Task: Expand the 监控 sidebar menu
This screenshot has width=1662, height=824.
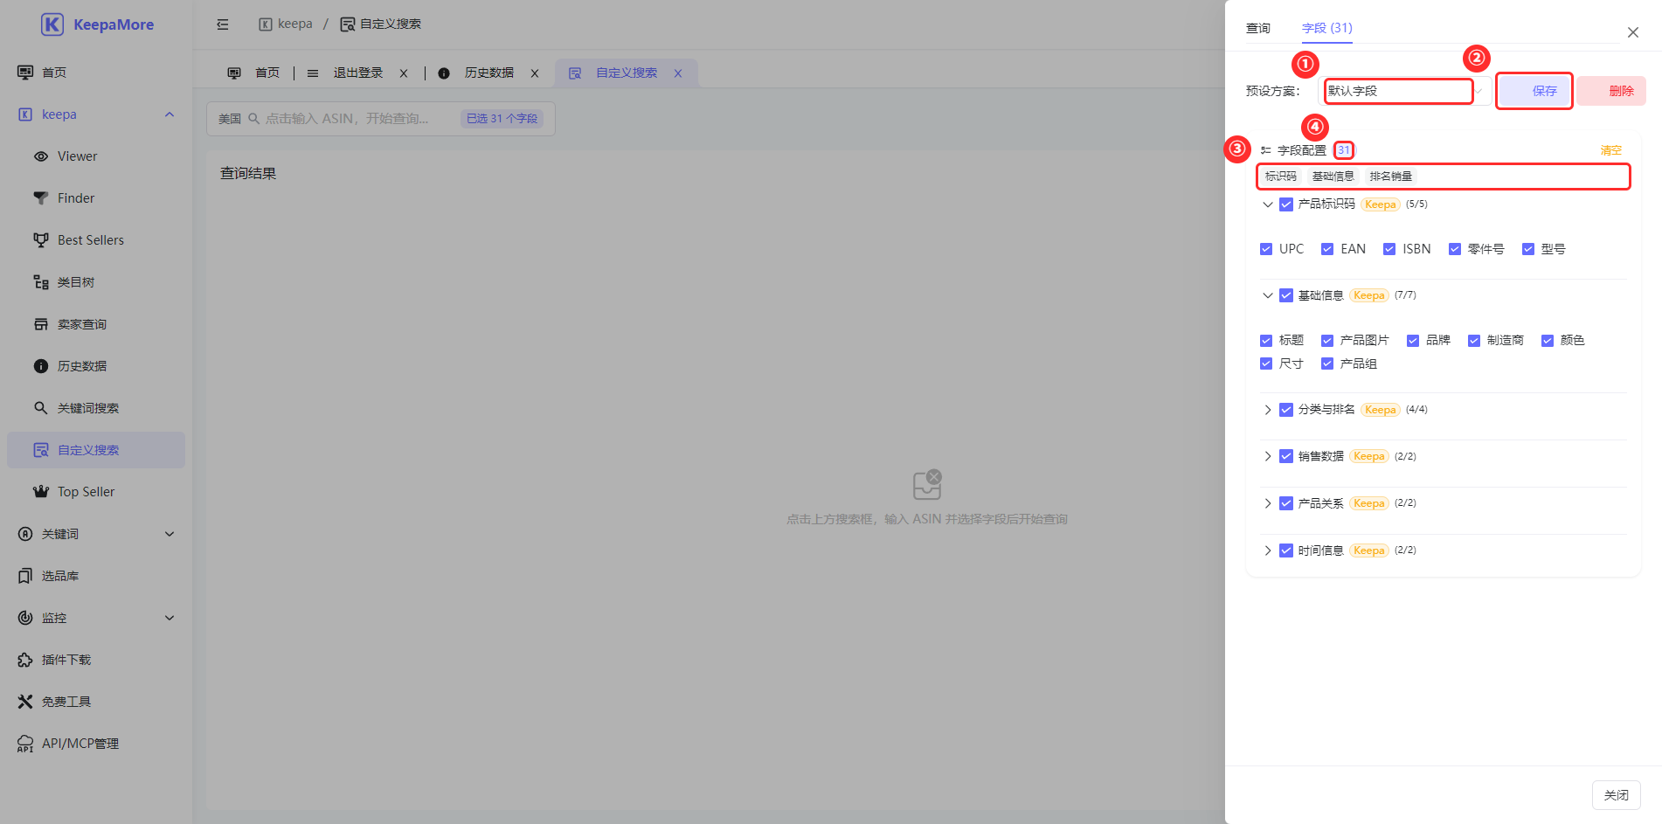Action: tap(96, 618)
